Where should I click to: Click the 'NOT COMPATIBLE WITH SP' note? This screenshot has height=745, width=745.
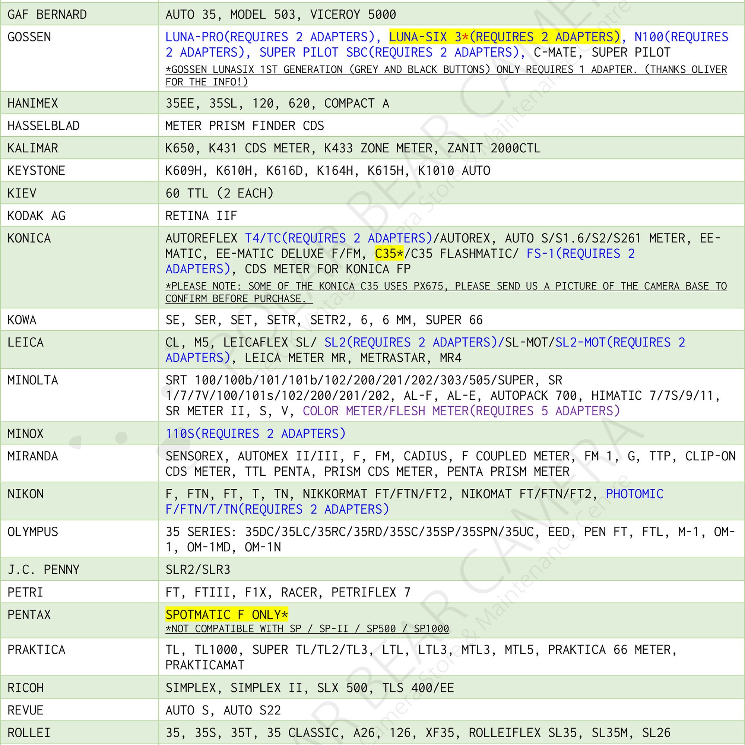pos(307,628)
